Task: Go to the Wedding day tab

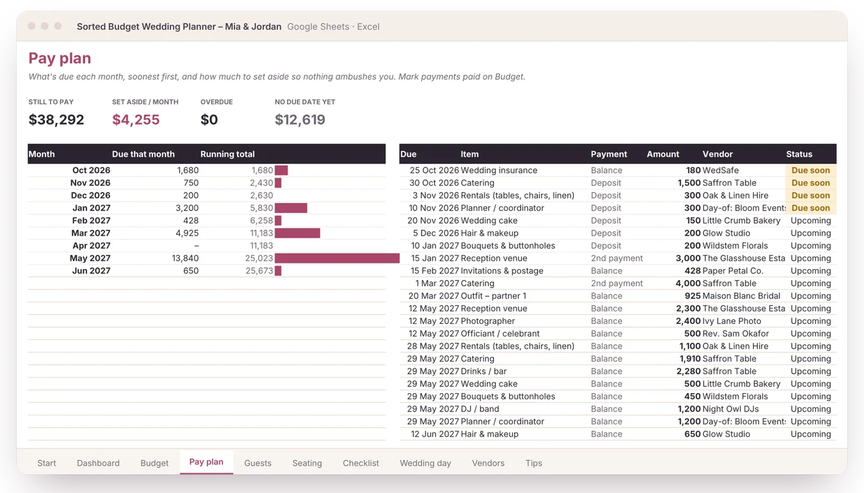Action: (x=425, y=463)
